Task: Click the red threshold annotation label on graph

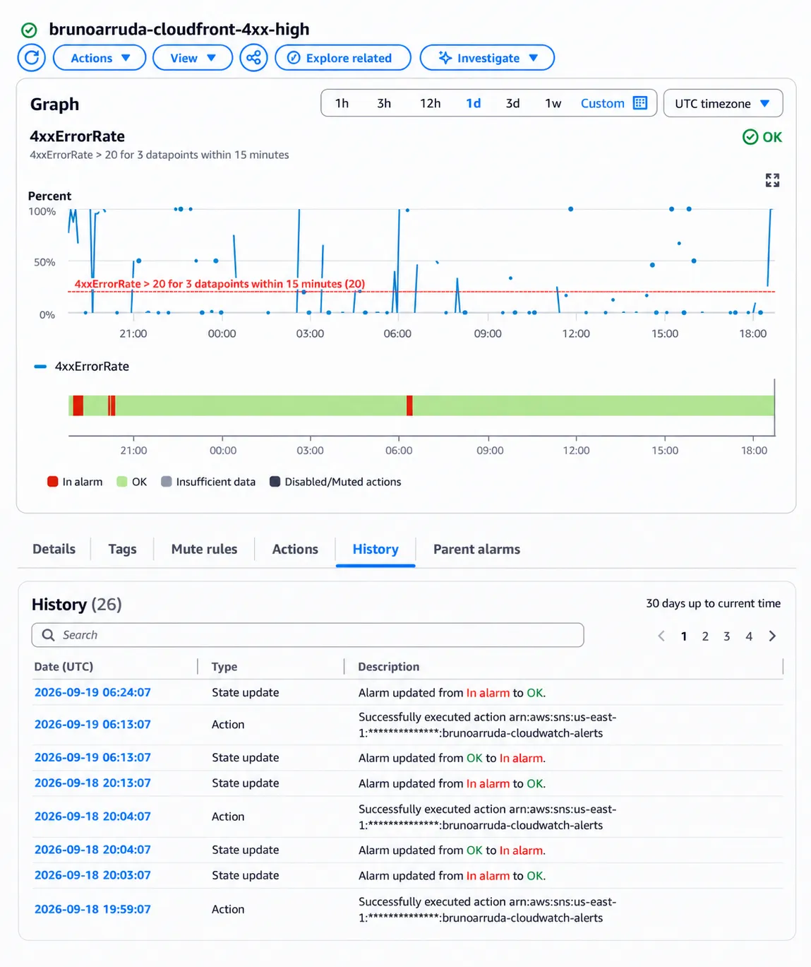Action: (x=220, y=283)
